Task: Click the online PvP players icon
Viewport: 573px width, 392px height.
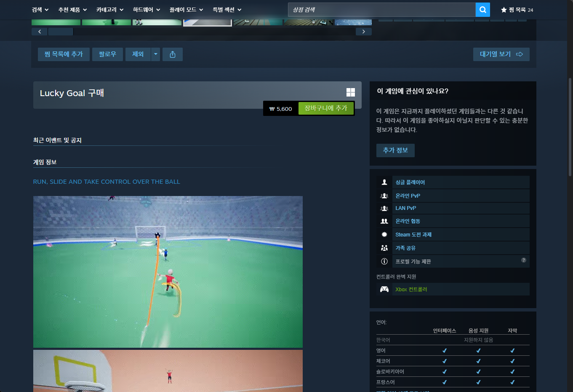Action: pos(384,196)
